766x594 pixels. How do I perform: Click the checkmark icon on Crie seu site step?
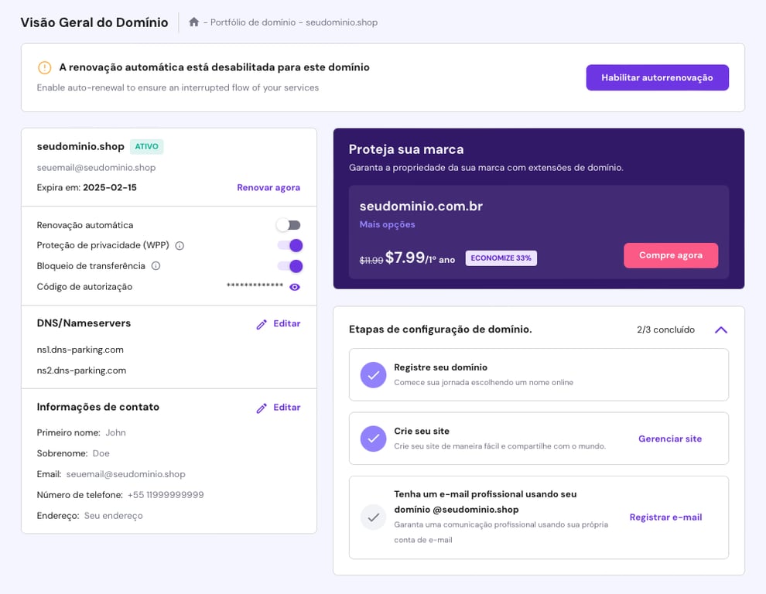pyautogui.click(x=373, y=439)
